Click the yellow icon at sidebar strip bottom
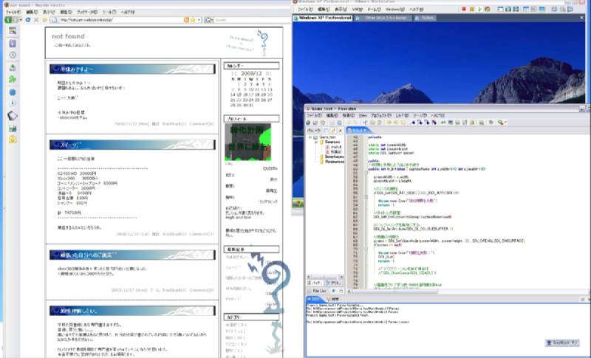The height and width of the screenshot is (358, 591). tap(13, 140)
